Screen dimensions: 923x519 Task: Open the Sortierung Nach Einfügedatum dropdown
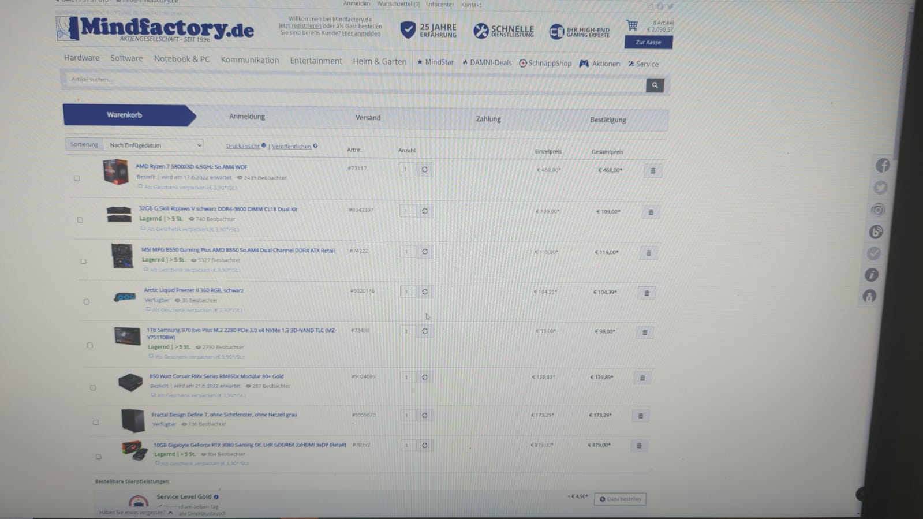point(154,145)
